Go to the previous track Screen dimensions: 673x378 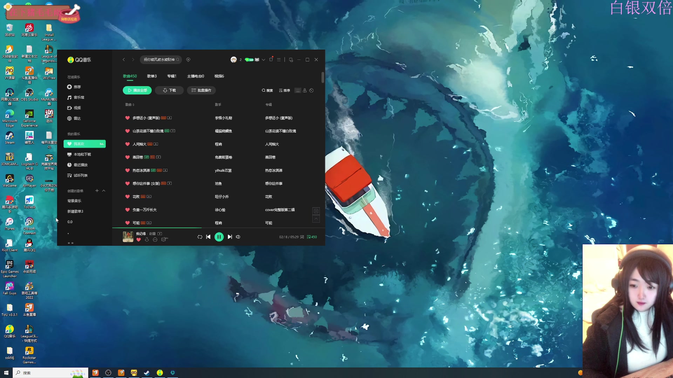coord(208,237)
